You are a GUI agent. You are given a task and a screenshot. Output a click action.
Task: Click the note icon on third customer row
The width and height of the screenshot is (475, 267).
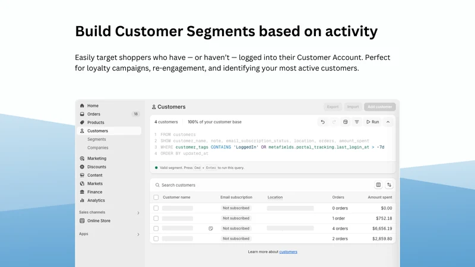(x=211, y=228)
